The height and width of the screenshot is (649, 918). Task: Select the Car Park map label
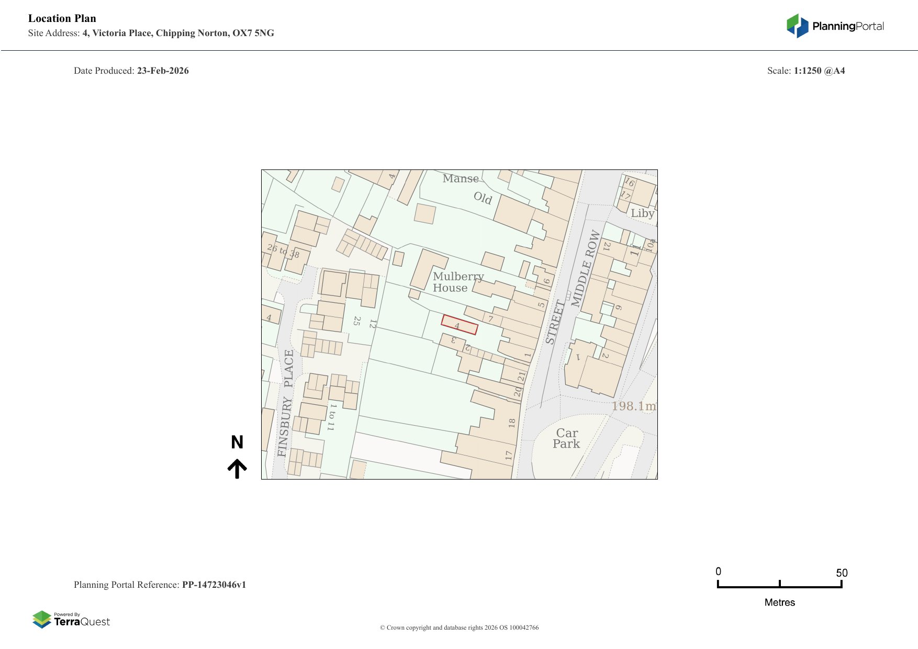566,438
